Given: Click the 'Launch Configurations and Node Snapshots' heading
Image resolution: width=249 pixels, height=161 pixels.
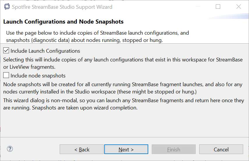Looking at the screenshot, I should tap(63, 22).
